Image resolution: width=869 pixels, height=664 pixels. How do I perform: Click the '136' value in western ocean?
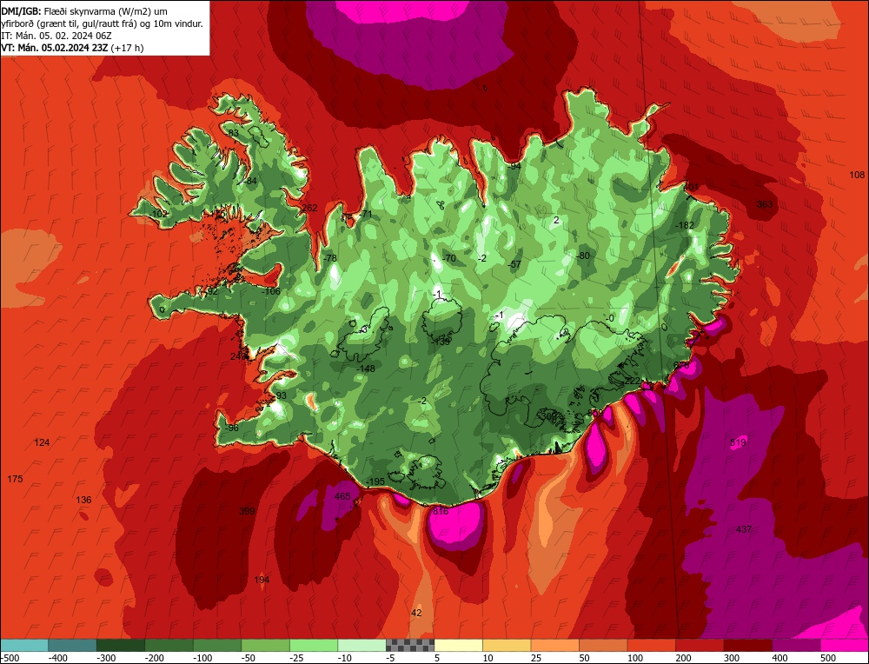click(83, 500)
